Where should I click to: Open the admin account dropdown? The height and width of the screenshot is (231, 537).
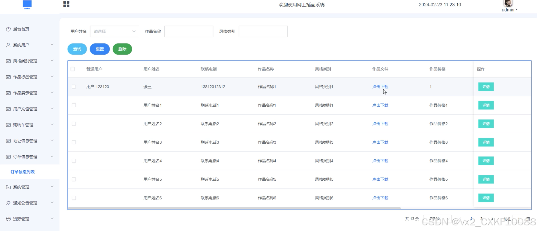tap(510, 10)
